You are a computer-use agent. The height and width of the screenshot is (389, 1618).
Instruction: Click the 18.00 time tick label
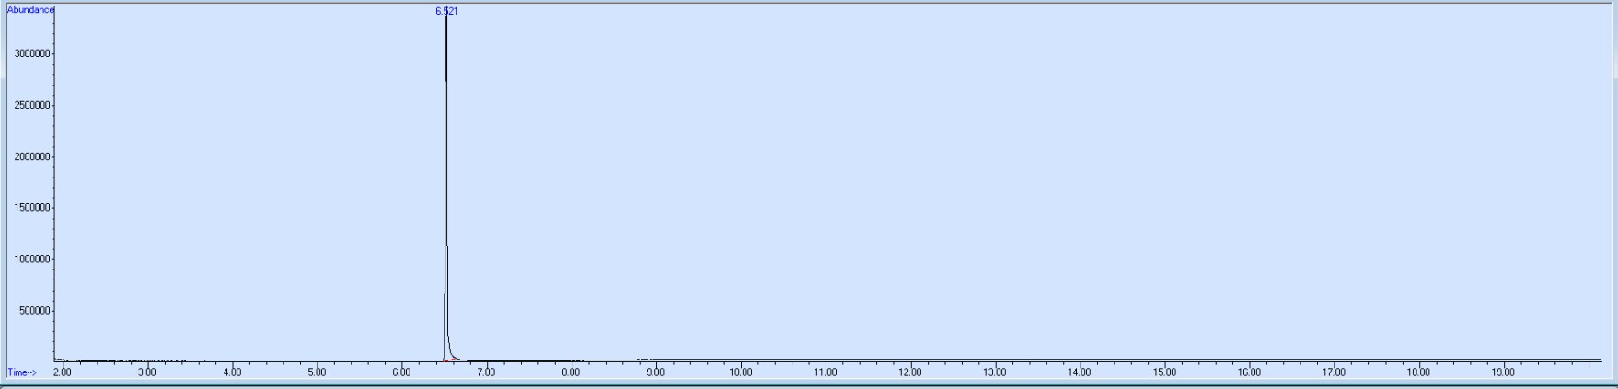click(x=1418, y=372)
